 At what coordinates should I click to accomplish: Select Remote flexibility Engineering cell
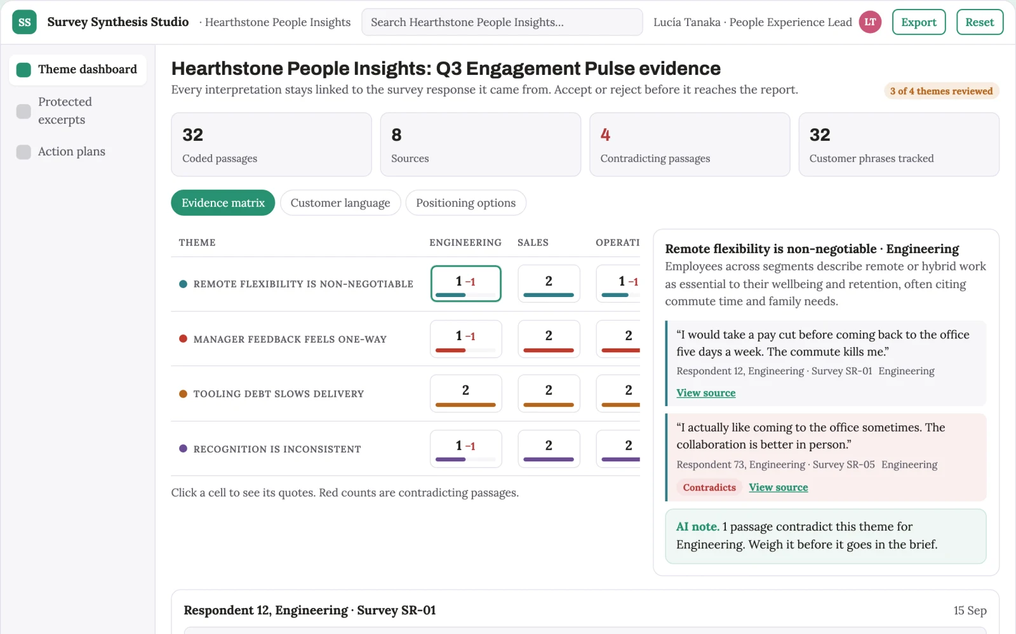pos(465,284)
